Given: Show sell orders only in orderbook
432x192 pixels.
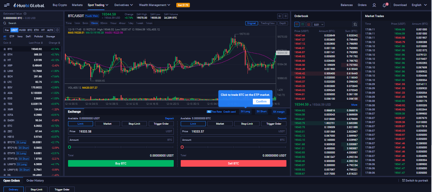Looking at the screenshot, I should click(309, 24).
